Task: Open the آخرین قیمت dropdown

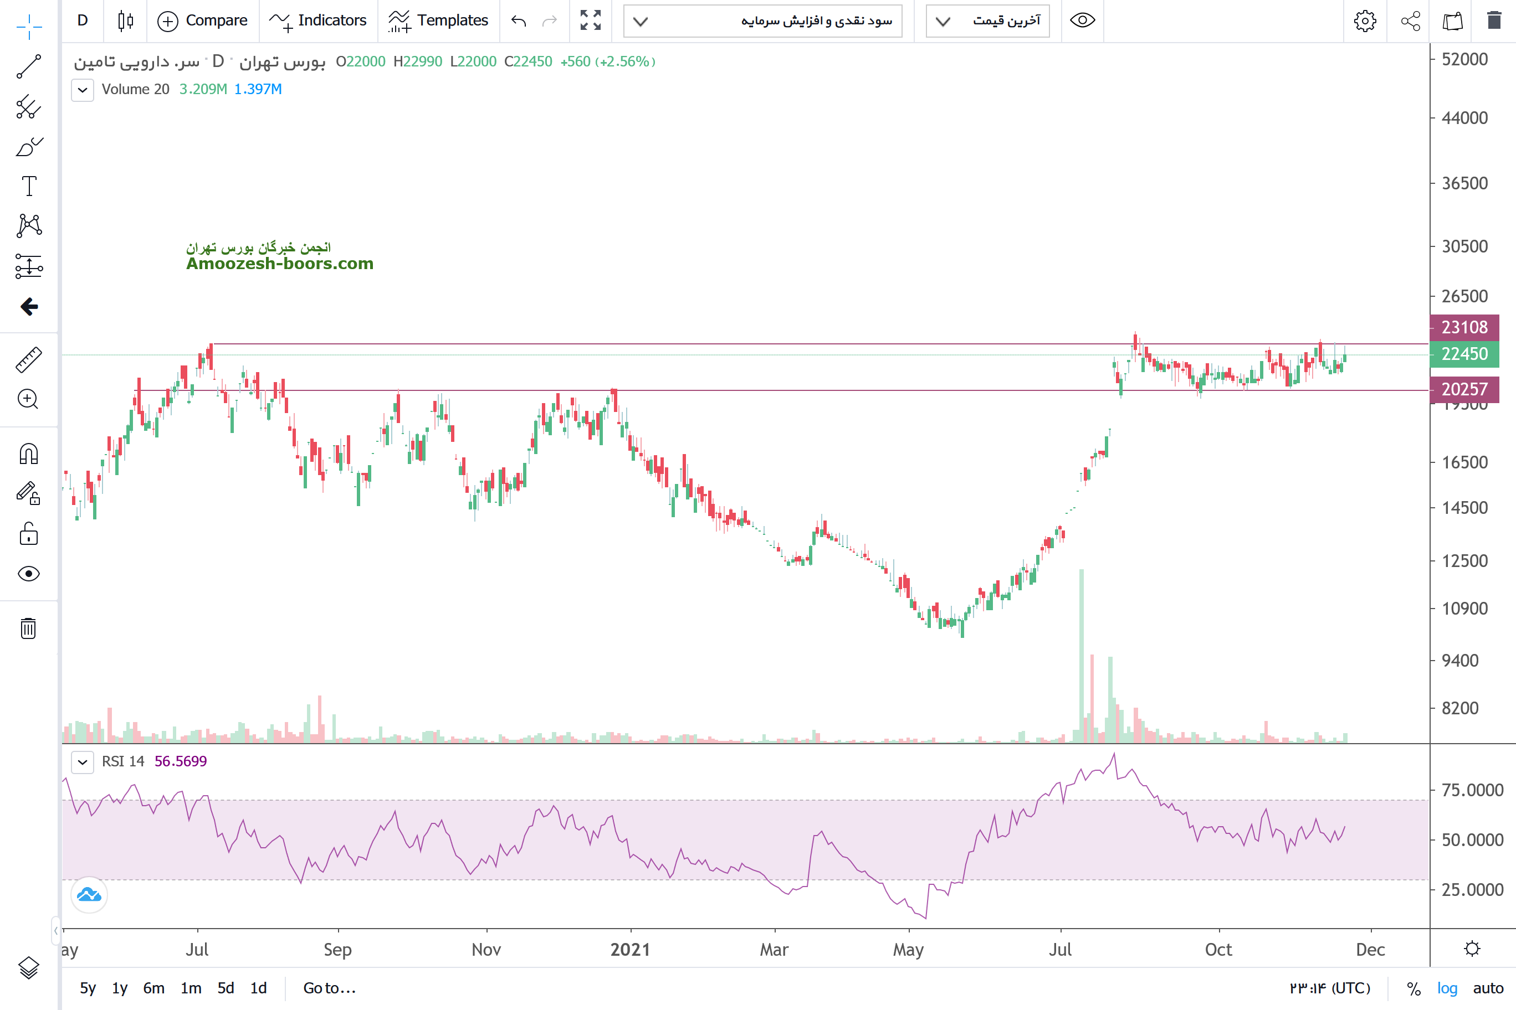Action: click(x=987, y=21)
